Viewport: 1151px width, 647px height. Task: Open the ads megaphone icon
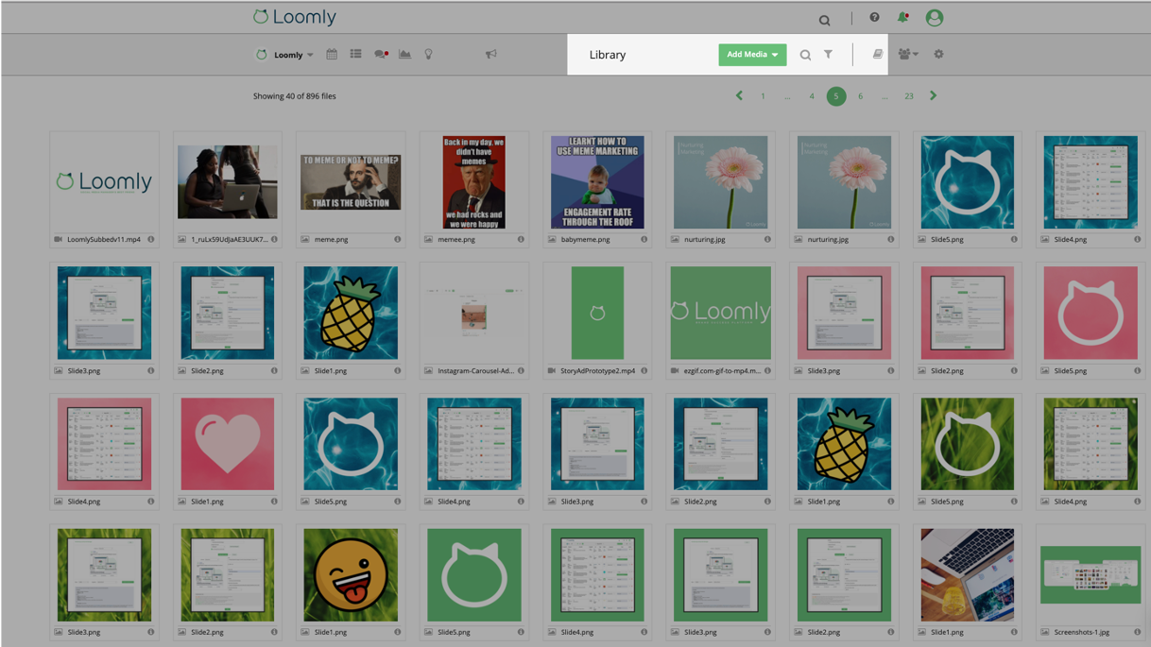[490, 55]
